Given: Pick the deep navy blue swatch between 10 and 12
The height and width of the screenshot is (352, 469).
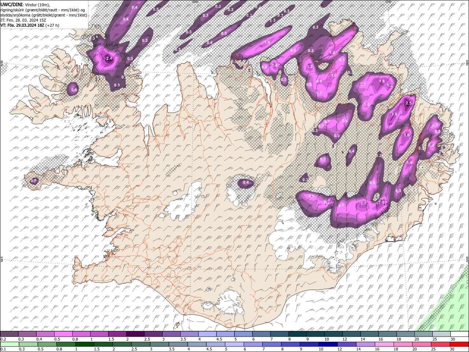Looking at the screenshot, I should (x=328, y=344).
